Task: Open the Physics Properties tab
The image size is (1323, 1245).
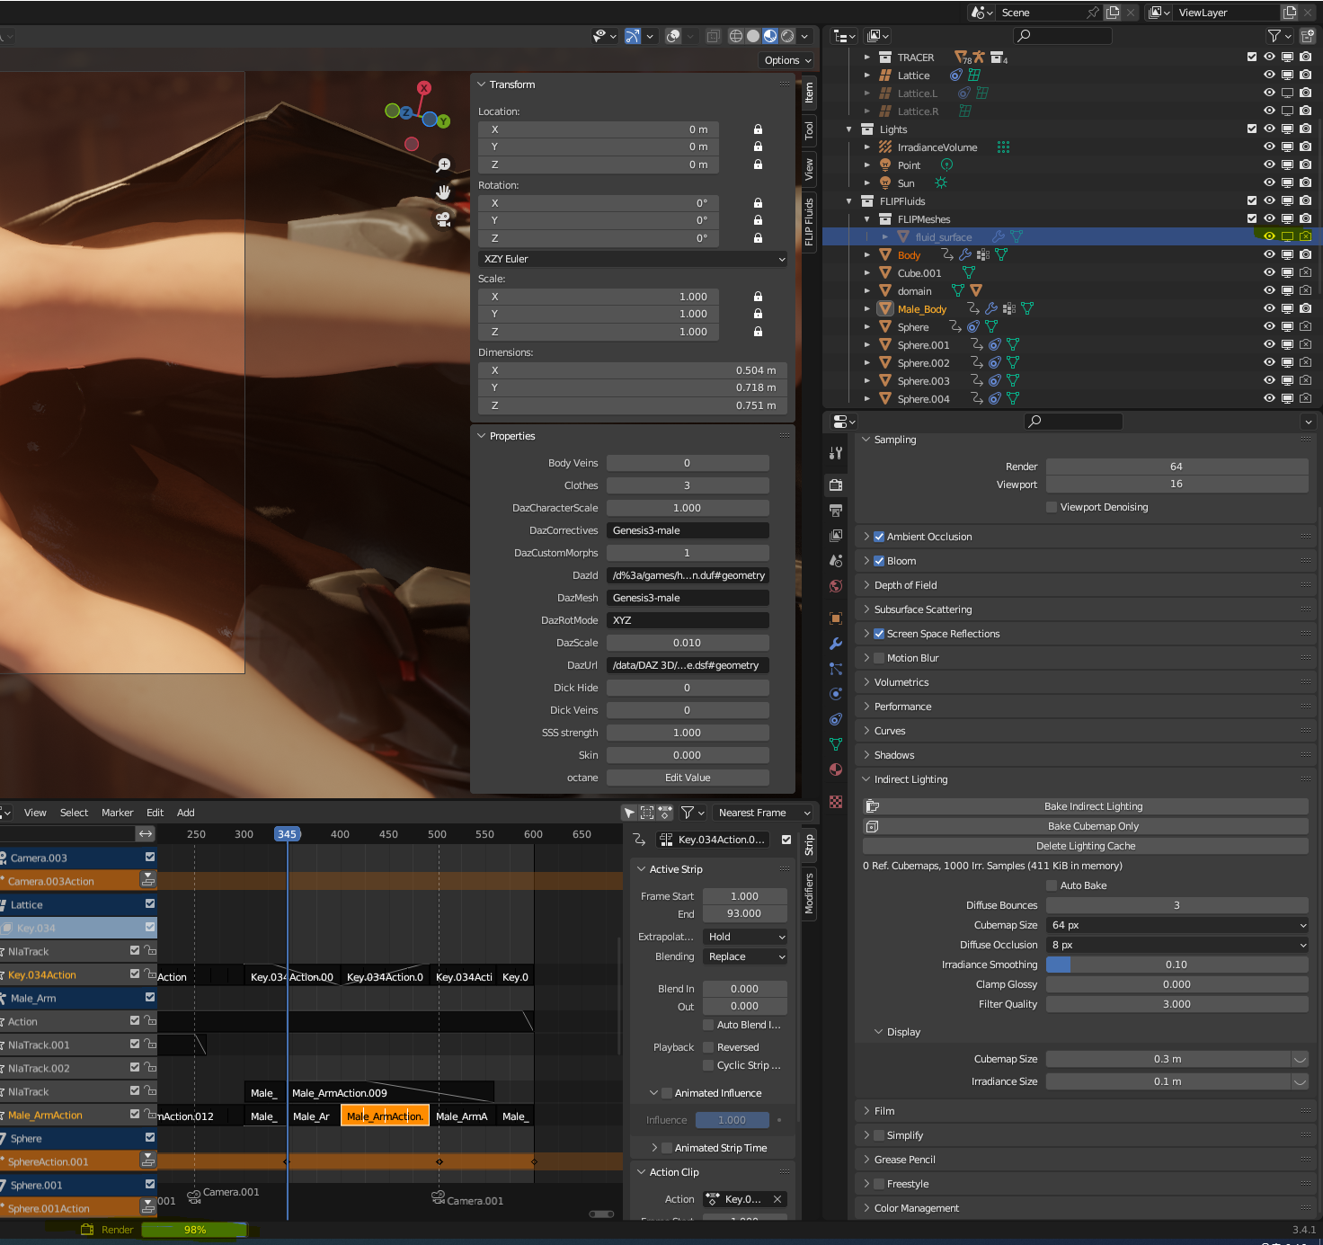Action: coord(836,694)
